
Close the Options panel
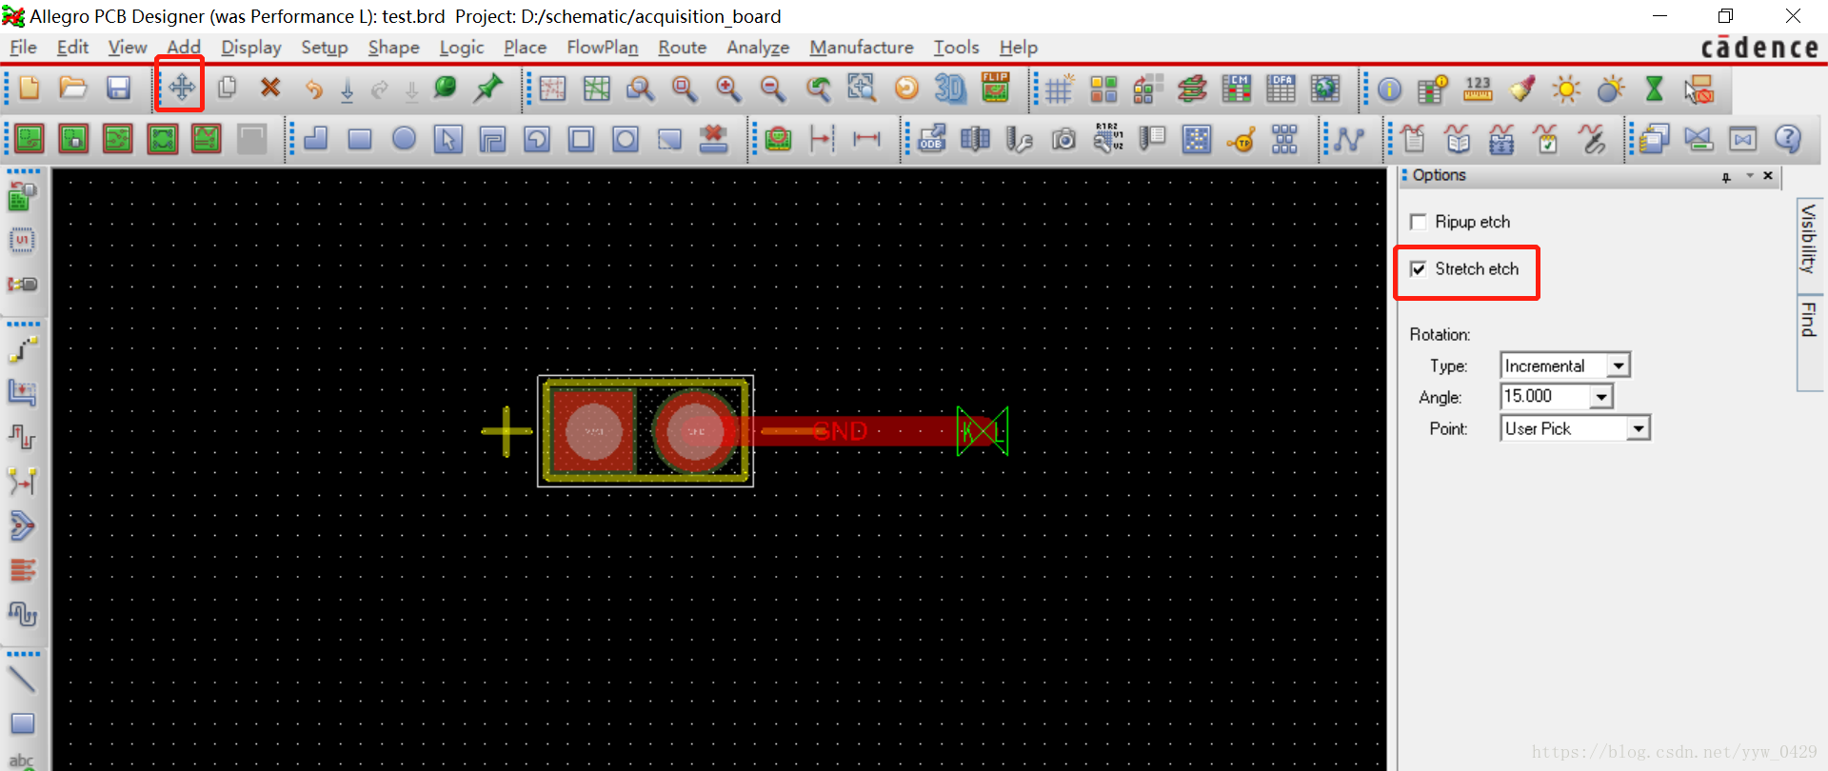1768,176
